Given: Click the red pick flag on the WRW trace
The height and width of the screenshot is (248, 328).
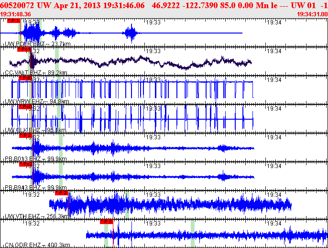Looking at the screenshot, I should coord(25,78).
